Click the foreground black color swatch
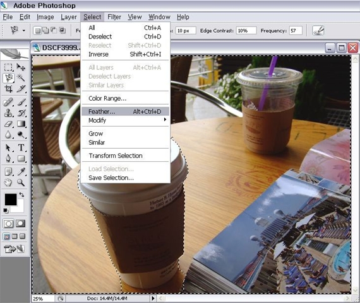 11,200
